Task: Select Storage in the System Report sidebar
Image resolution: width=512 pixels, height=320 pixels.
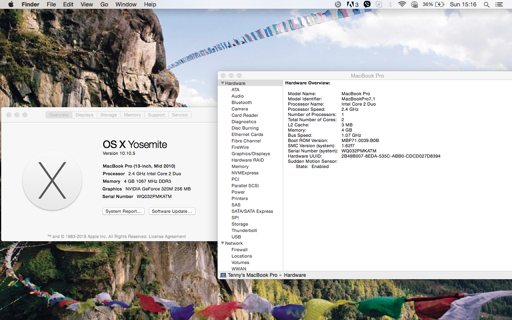Action: pyautogui.click(x=240, y=224)
